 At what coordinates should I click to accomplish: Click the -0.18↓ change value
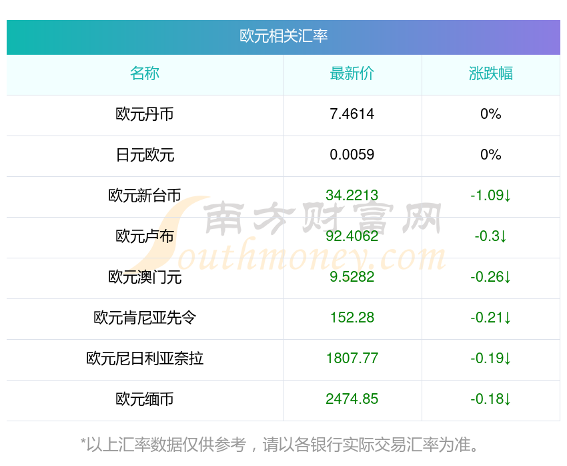click(x=491, y=399)
